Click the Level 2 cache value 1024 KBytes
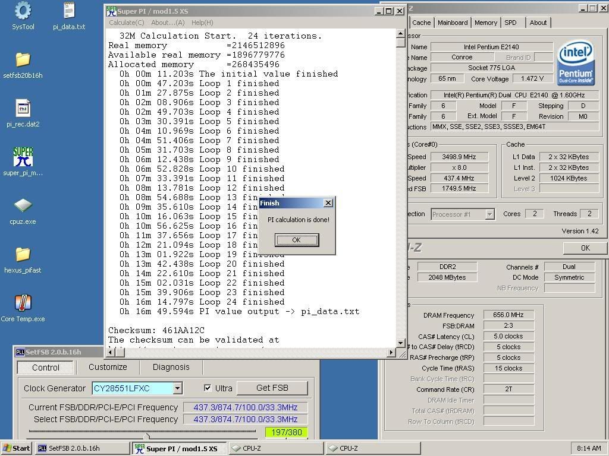Viewport: 609px width, 456px height. 569,178
